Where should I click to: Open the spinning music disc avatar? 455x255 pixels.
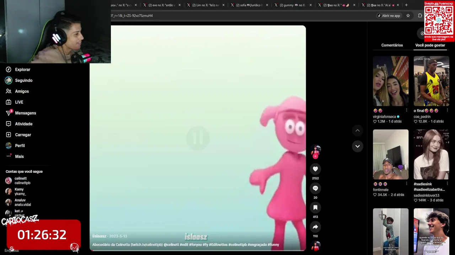(x=315, y=245)
